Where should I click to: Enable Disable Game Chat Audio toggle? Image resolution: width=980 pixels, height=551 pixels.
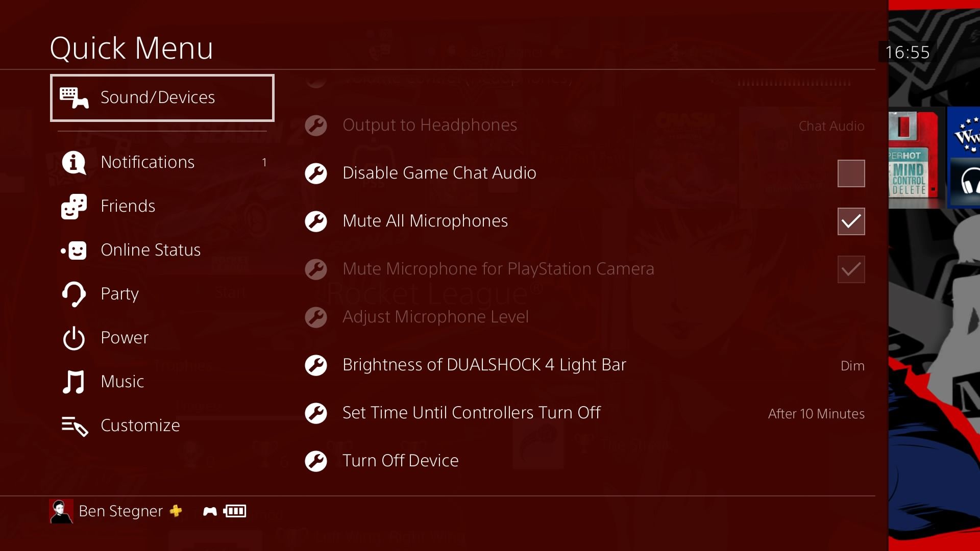[850, 173]
